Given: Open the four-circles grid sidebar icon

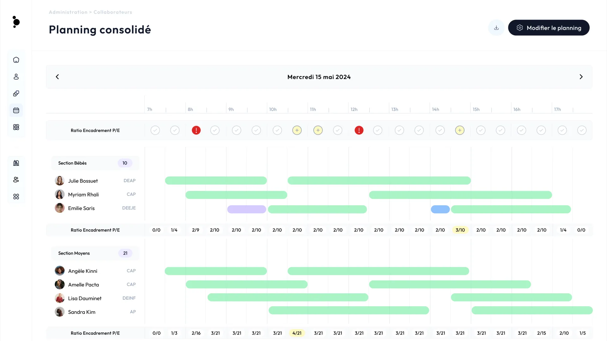Looking at the screenshot, I should click(x=16, y=197).
